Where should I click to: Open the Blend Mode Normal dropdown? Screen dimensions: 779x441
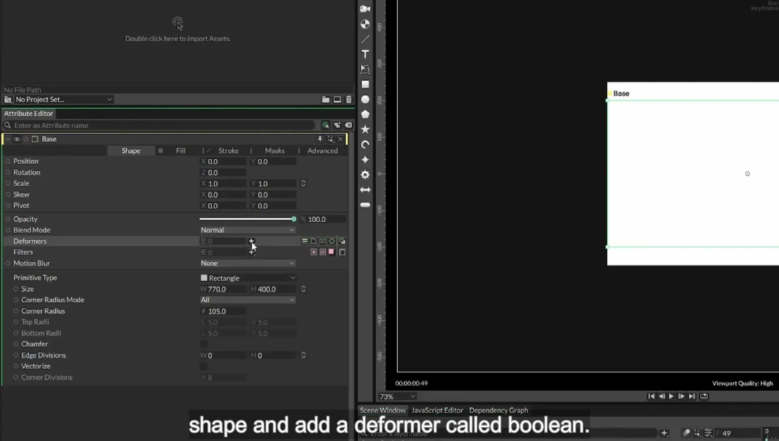coord(247,230)
